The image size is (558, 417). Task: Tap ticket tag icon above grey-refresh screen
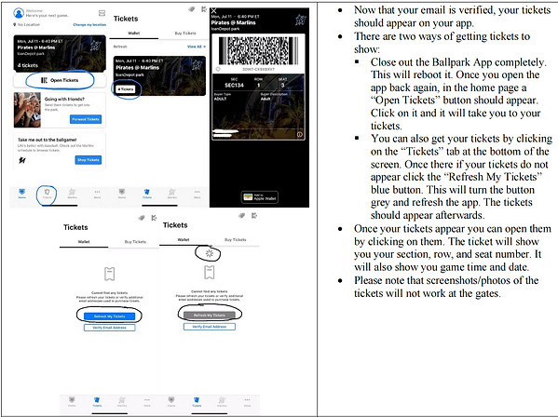click(241, 215)
